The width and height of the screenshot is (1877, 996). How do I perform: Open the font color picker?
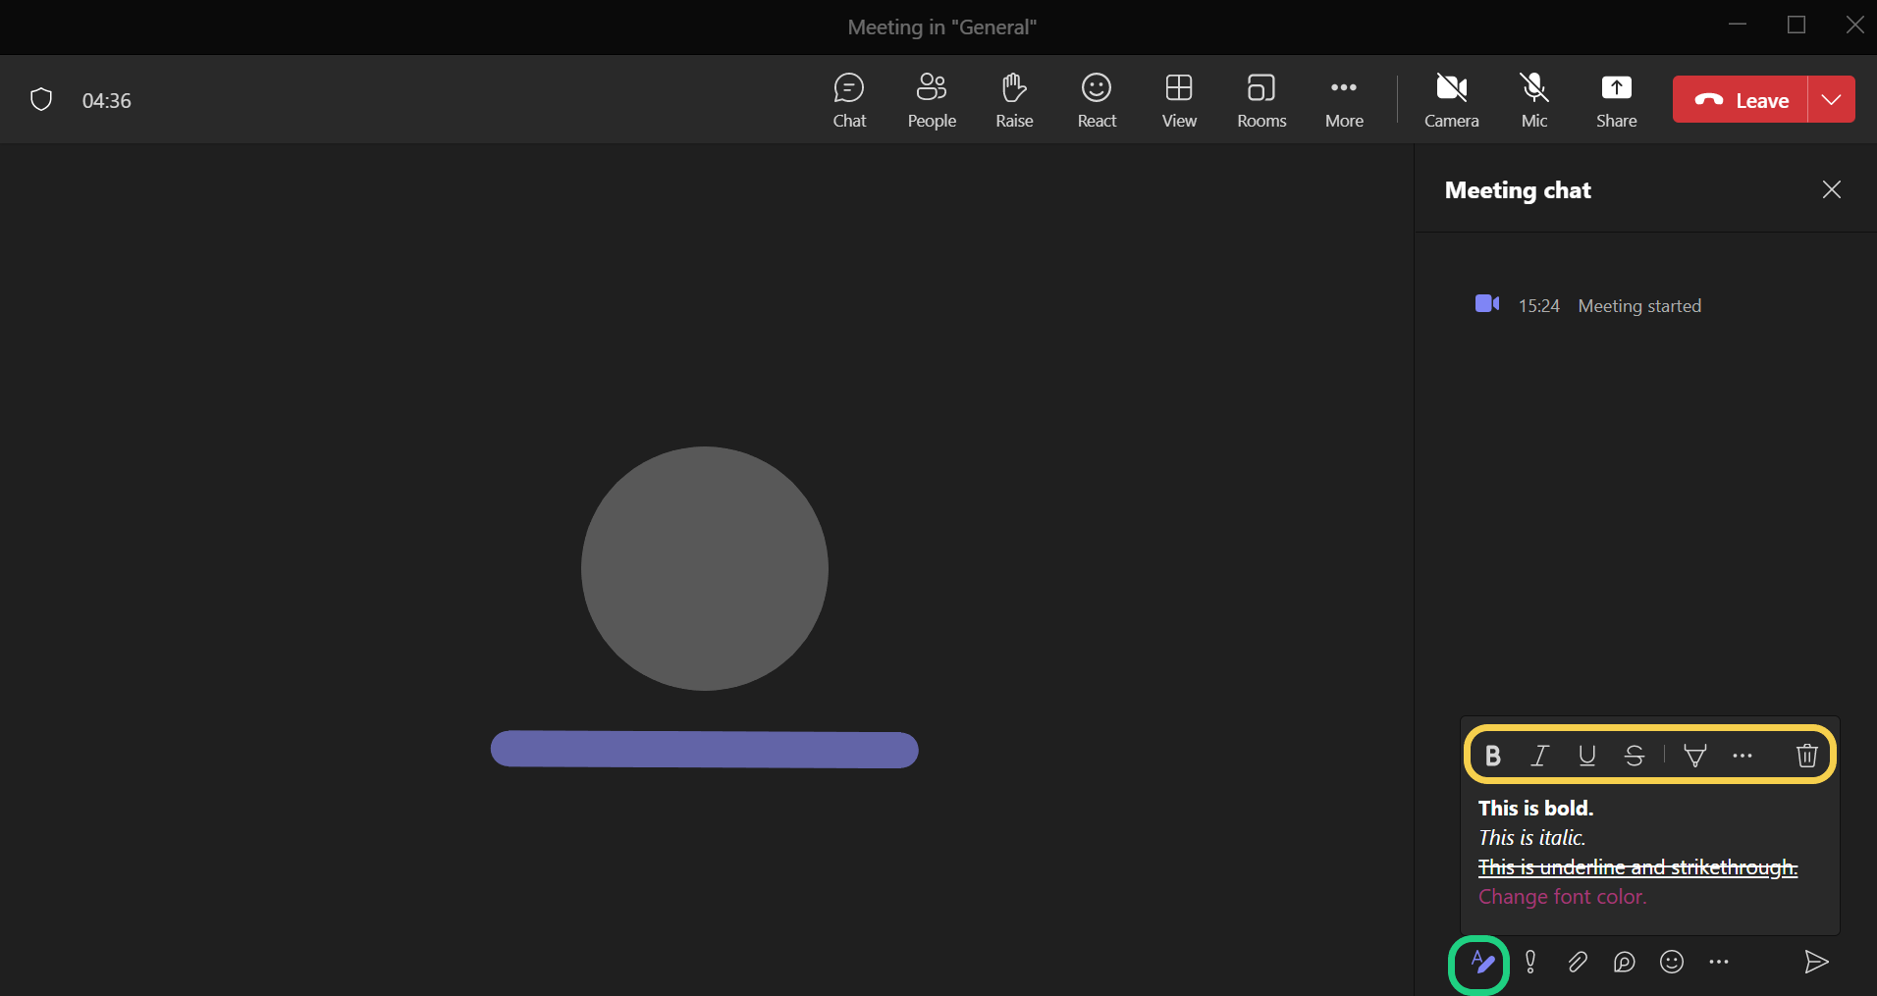1694,756
